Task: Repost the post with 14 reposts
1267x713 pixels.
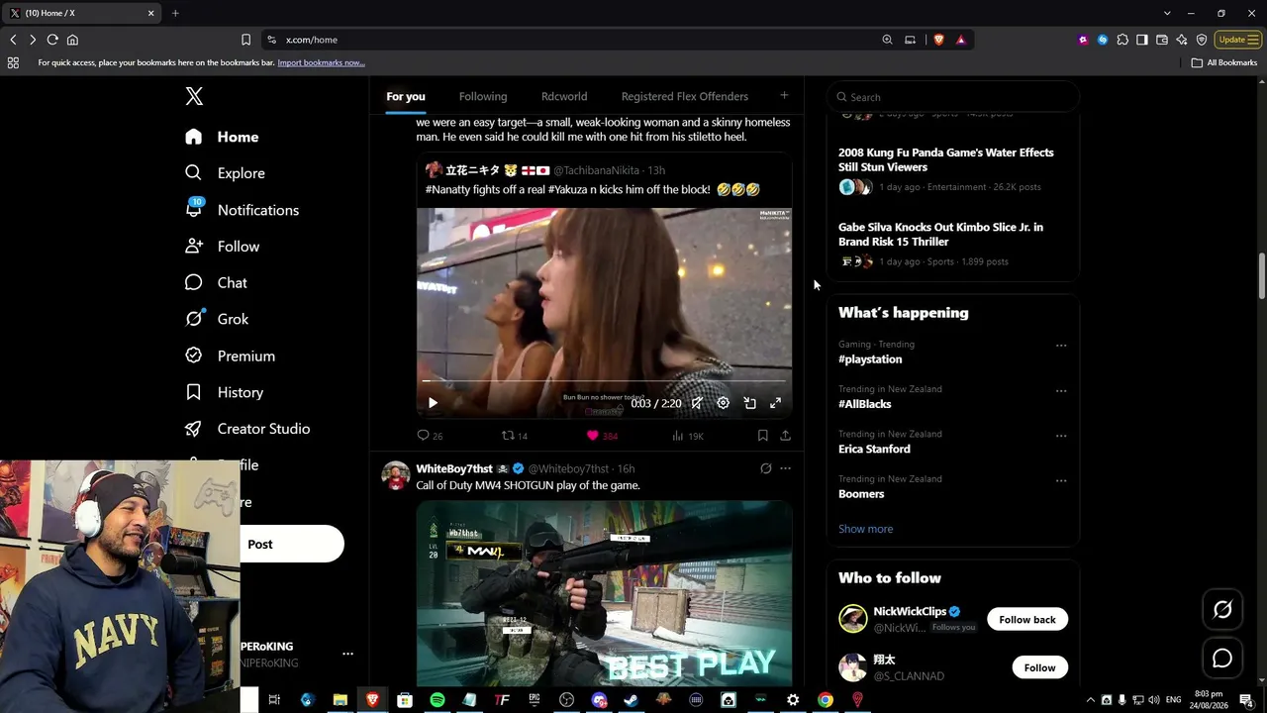Action: pyautogui.click(x=514, y=436)
